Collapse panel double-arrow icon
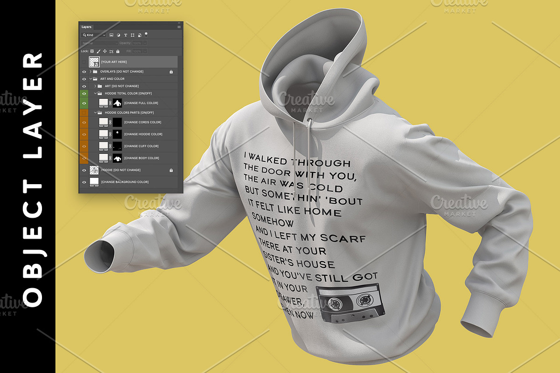This screenshot has width=560, height=373. 179,23
